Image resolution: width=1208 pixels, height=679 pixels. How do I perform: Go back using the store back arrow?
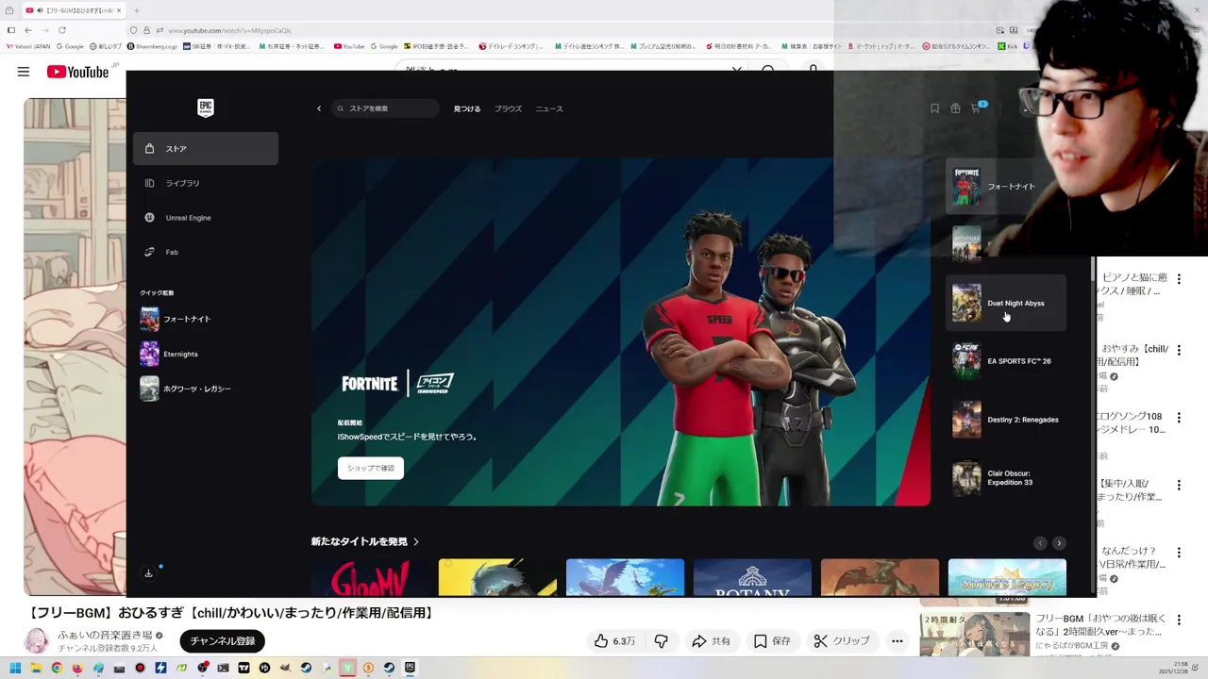click(x=319, y=108)
